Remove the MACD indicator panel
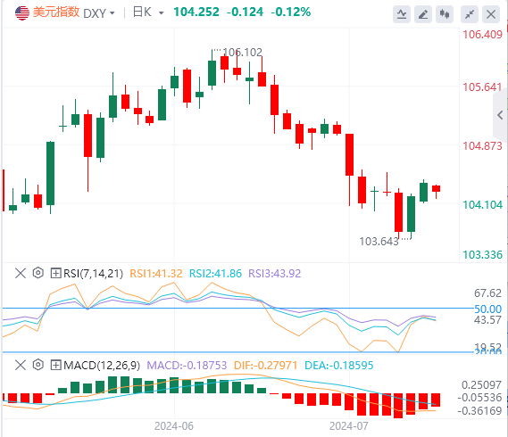This screenshot has width=508, height=437. coord(21,365)
